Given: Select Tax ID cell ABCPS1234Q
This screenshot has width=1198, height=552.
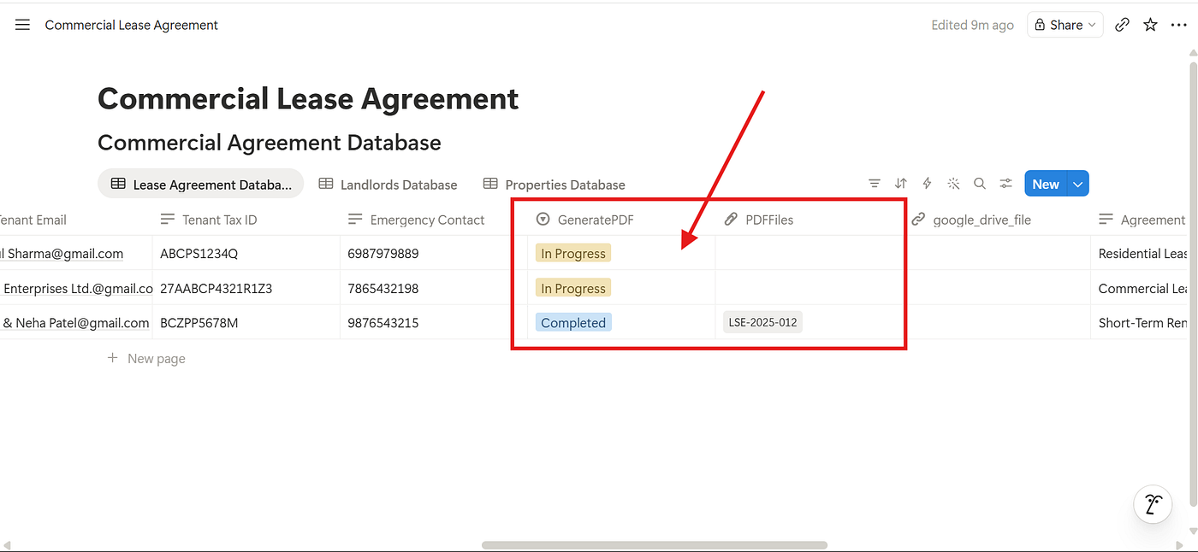Looking at the screenshot, I should pos(246,254).
